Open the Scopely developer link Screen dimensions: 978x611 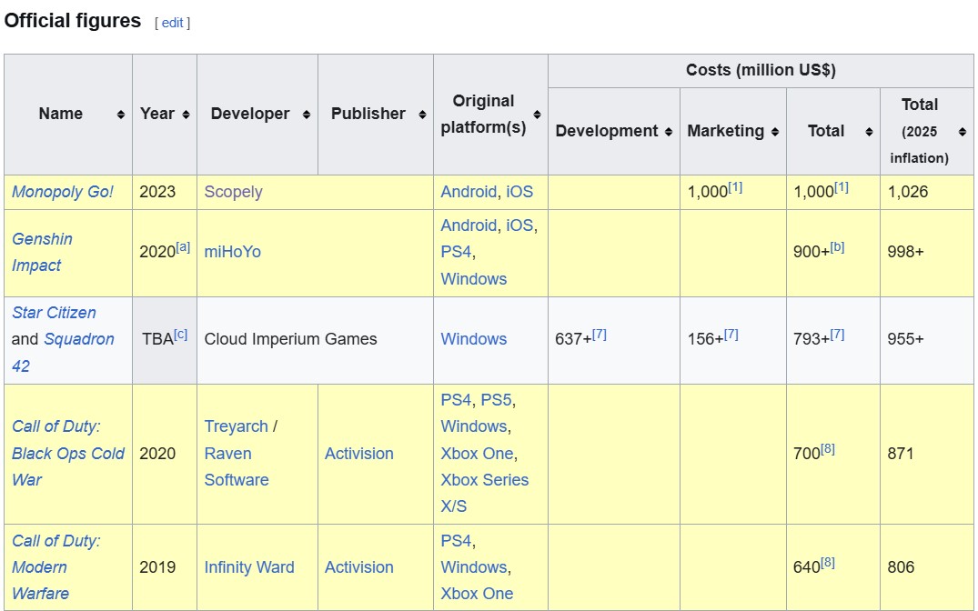click(233, 192)
